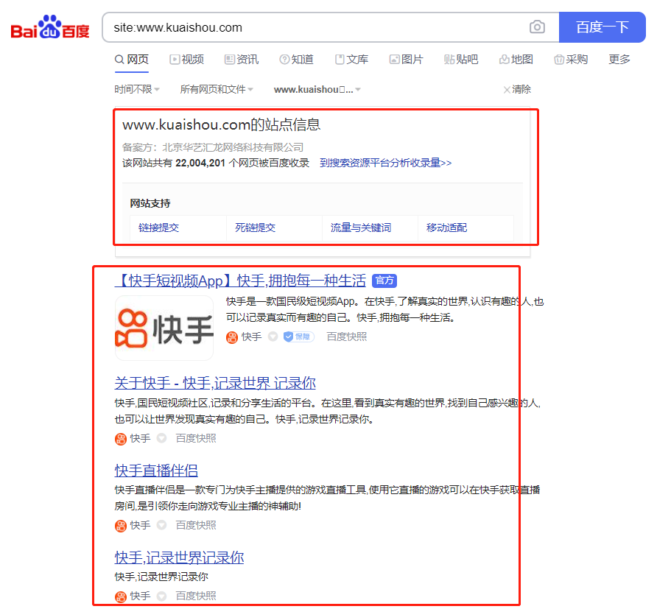The width and height of the screenshot is (657, 609).
Task: Open the 地图 tab
Action: (x=516, y=60)
